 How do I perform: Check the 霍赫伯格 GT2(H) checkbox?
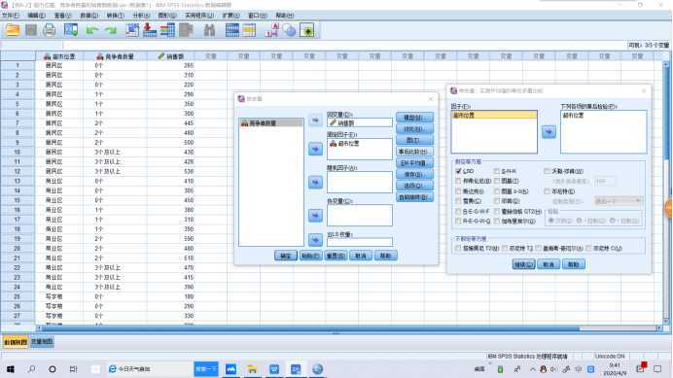(497, 211)
